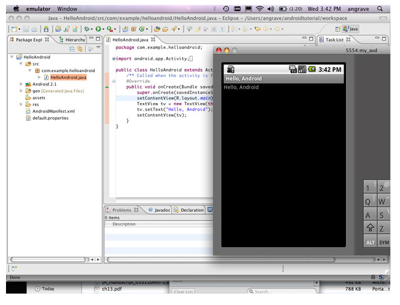
Task: Close the HelloAndroid.java editor tab
Action: (153, 39)
